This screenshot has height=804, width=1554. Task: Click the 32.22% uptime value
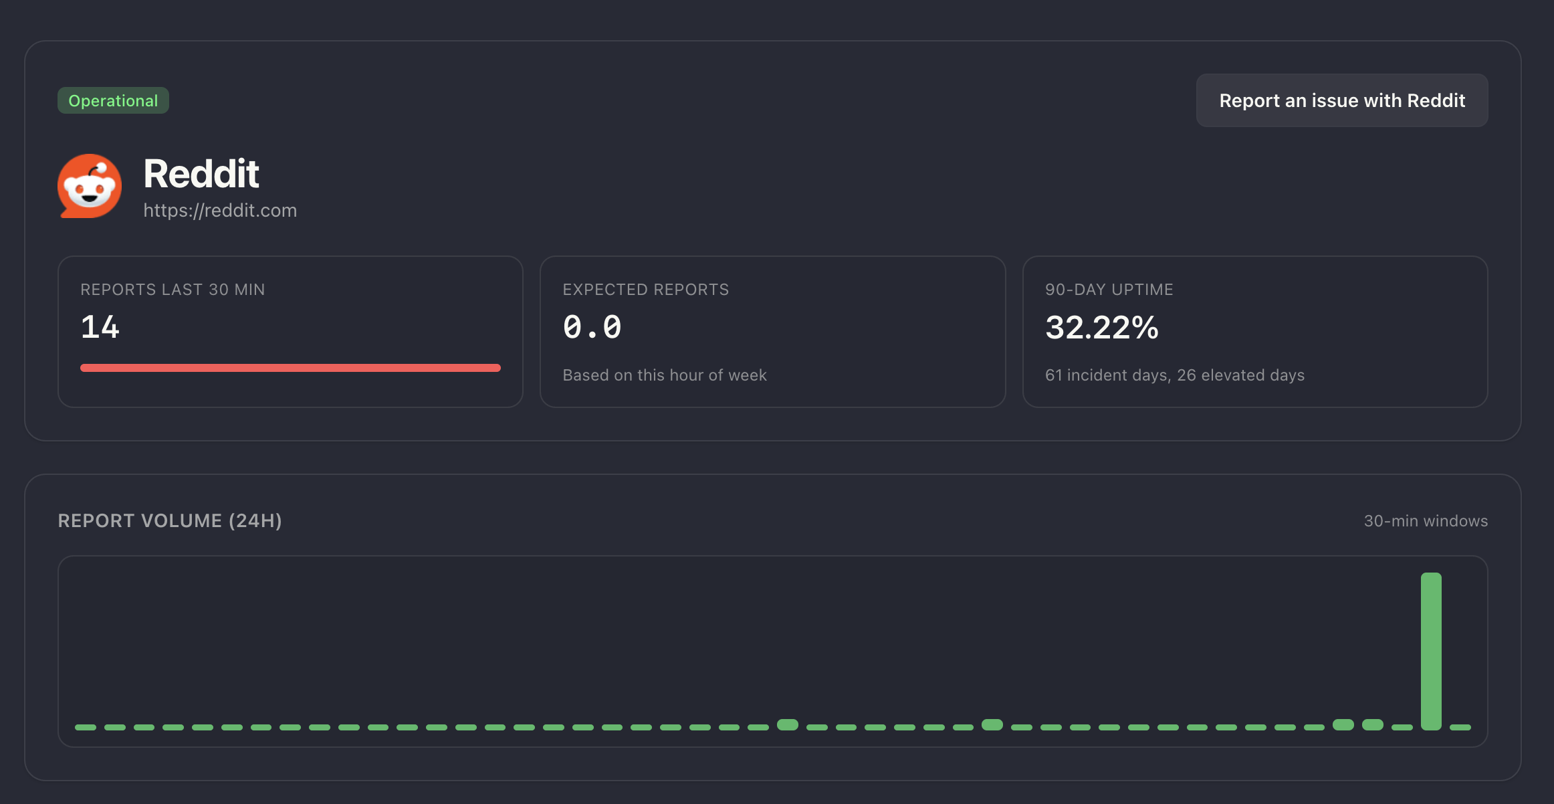tap(1101, 328)
